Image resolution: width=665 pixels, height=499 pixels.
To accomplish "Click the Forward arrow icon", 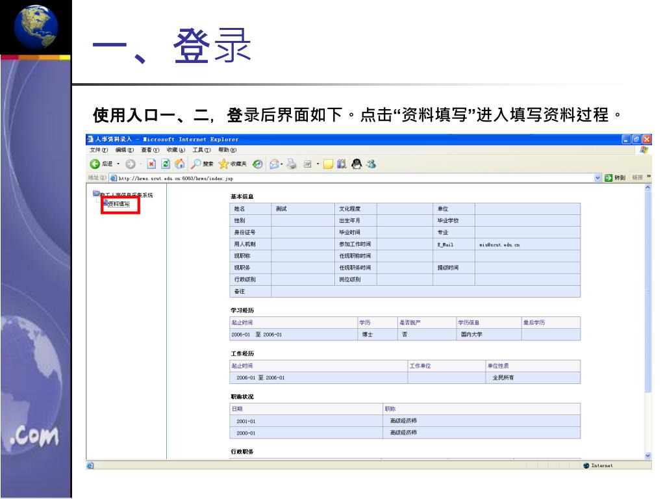I will coord(129,164).
